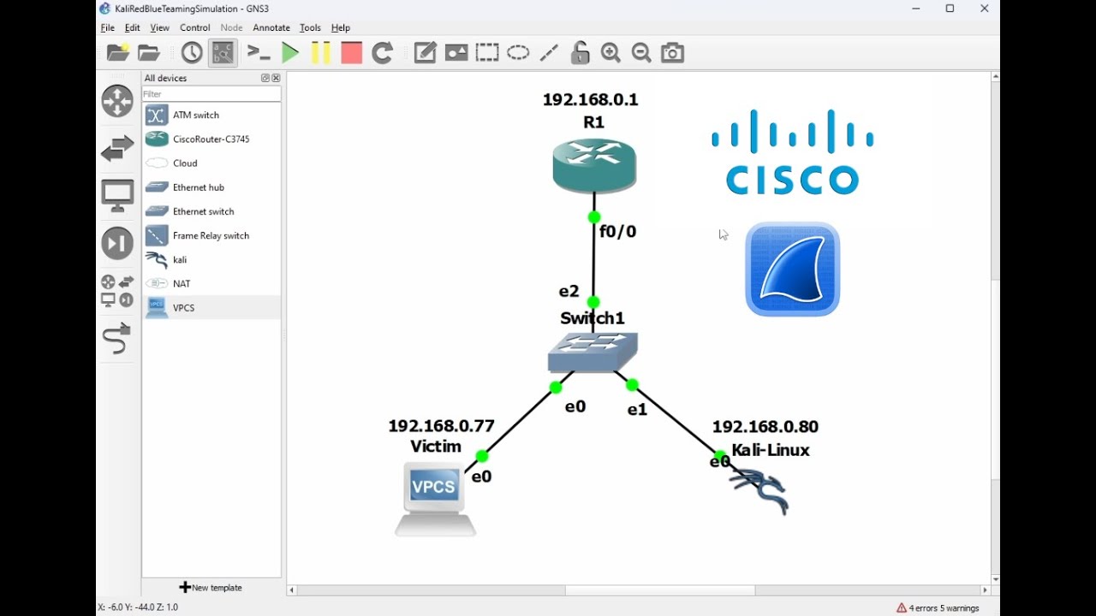This screenshot has width=1096, height=616.
Task: Toggle the lock items padlock icon
Action: pyautogui.click(x=580, y=53)
